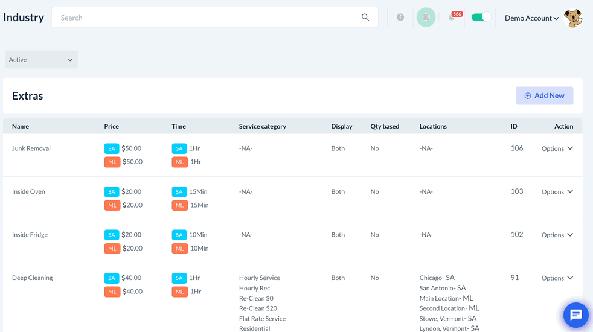
Task: Open the live chat bubble icon
Action: (x=575, y=315)
